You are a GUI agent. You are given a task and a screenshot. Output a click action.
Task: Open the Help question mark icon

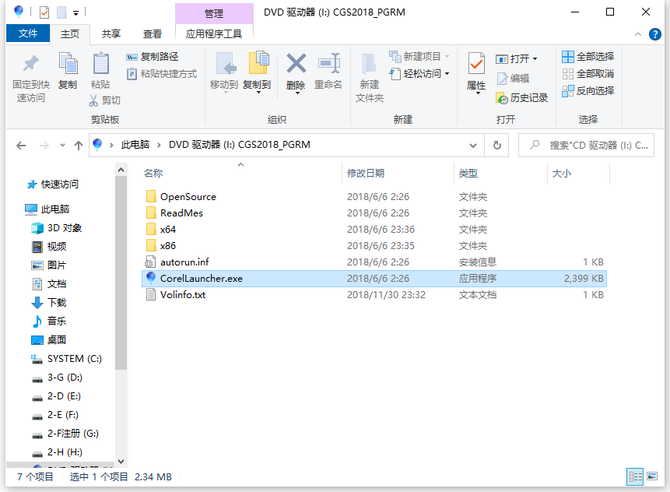click(x=654, y=34)
